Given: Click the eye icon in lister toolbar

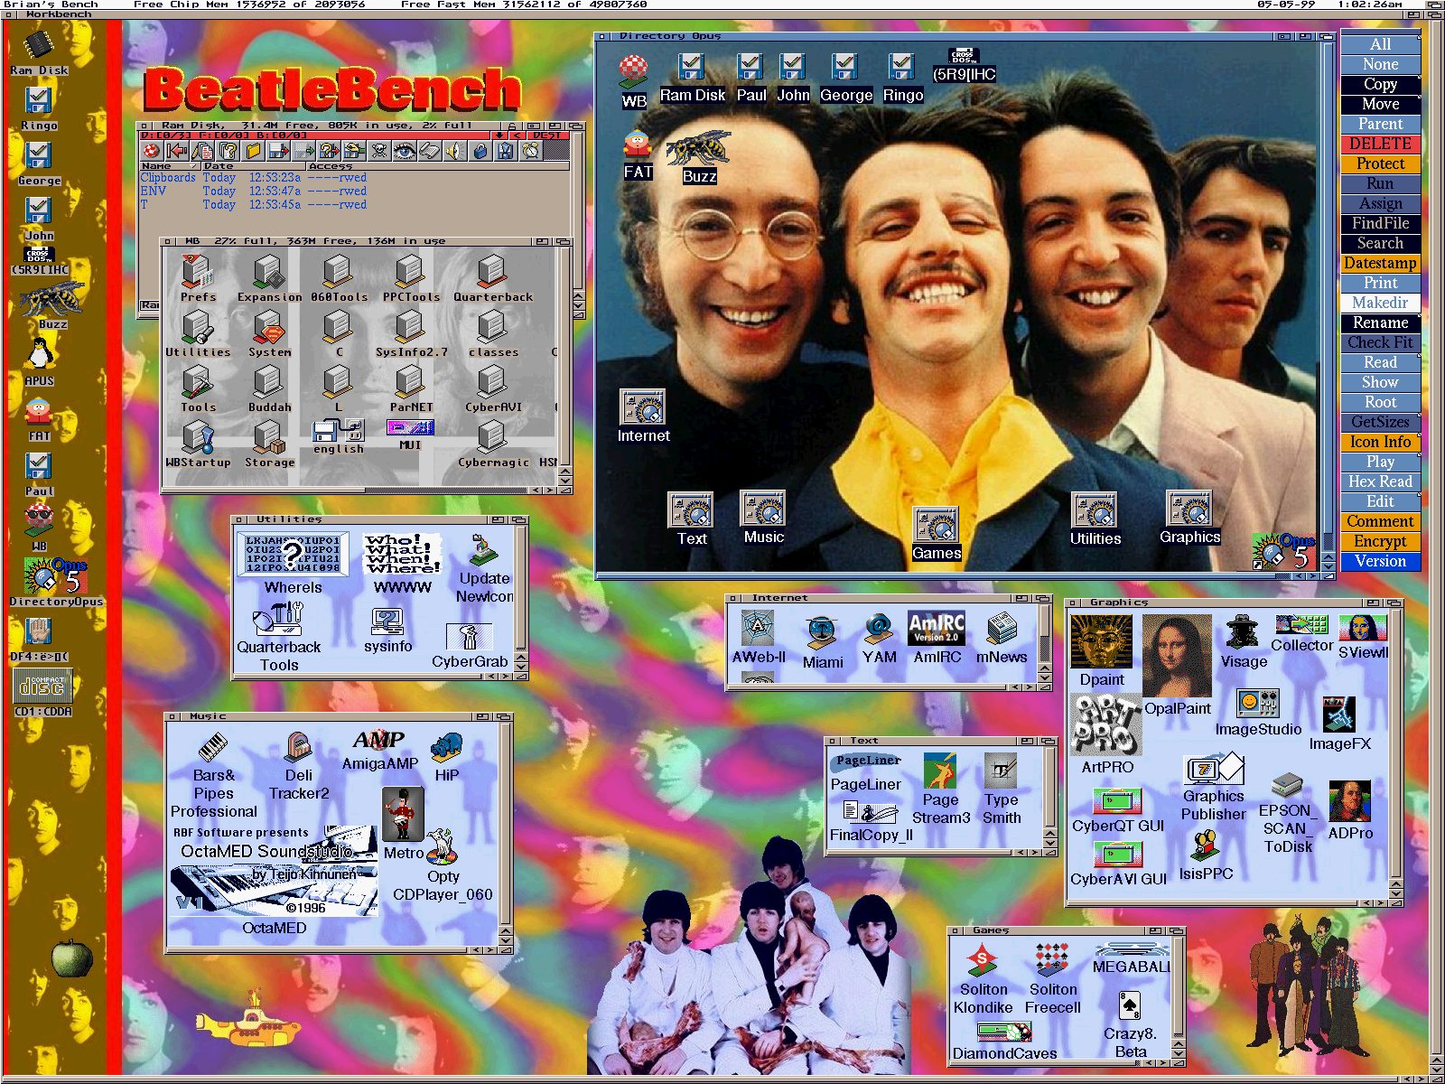Looking at the screenshot, I should pos(404,151).
